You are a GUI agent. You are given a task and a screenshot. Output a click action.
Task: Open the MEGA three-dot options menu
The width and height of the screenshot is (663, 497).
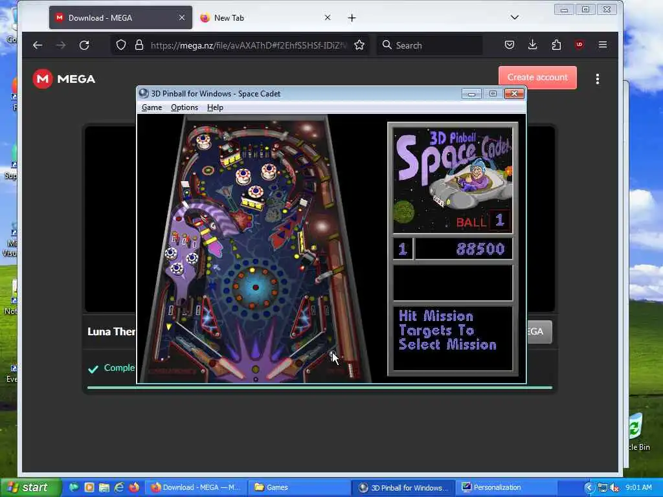pos(598,78)
